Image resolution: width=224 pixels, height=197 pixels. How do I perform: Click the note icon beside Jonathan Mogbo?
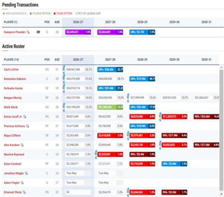tap(26, 173)
